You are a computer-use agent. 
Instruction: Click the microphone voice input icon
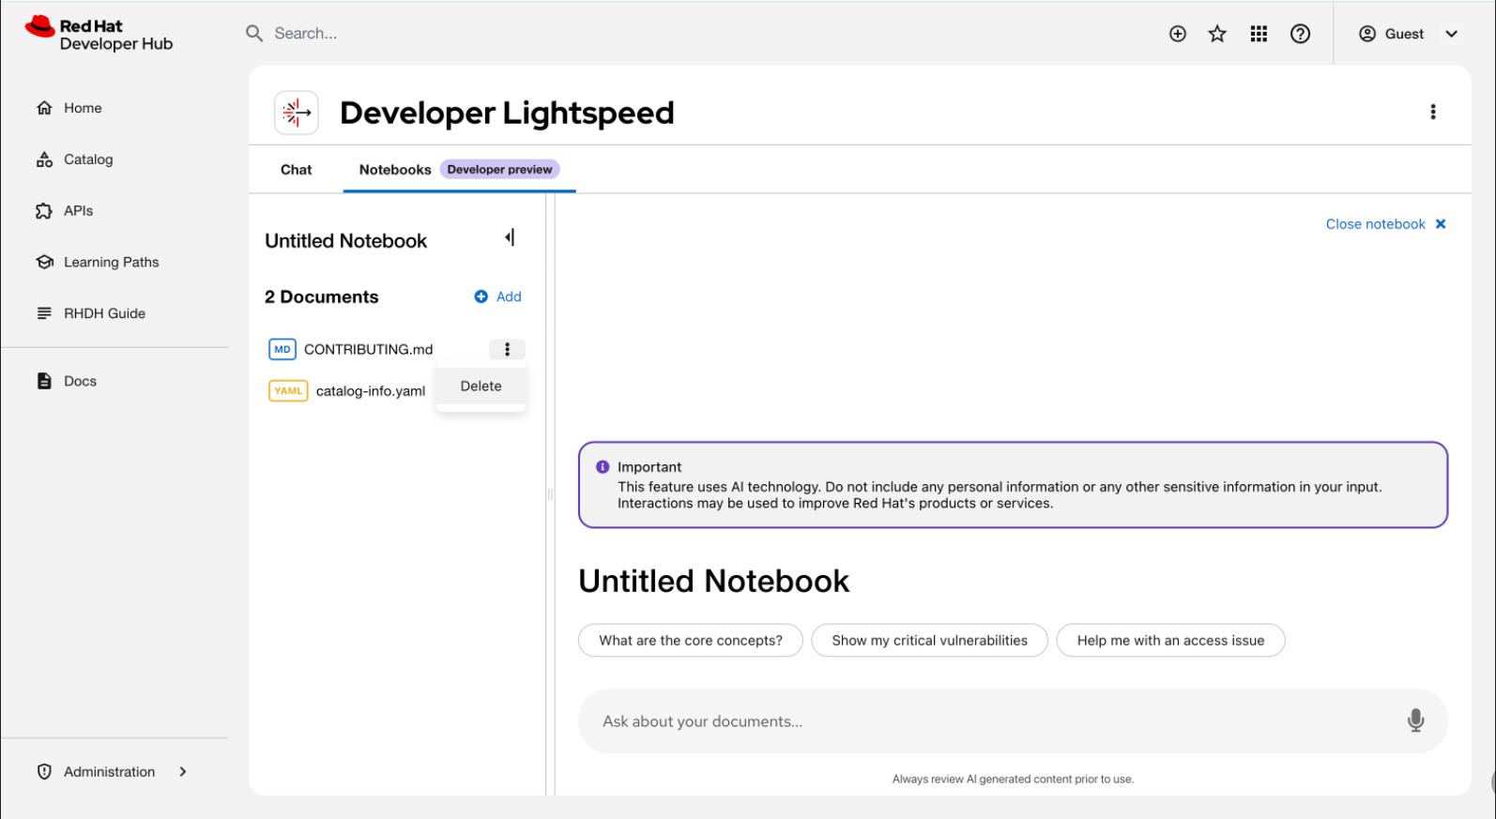(1415, 720)
